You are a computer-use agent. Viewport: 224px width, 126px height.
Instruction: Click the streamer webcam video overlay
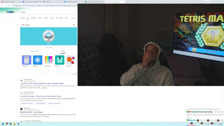151,45
